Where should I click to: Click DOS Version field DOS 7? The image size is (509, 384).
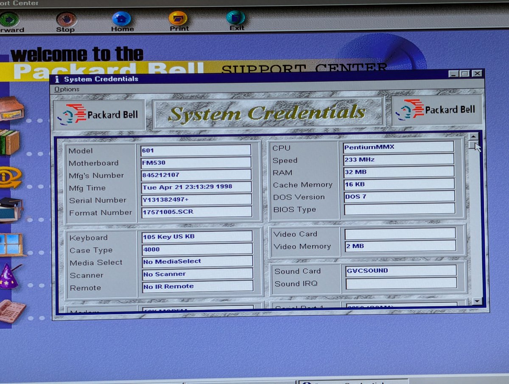(400, 196)
